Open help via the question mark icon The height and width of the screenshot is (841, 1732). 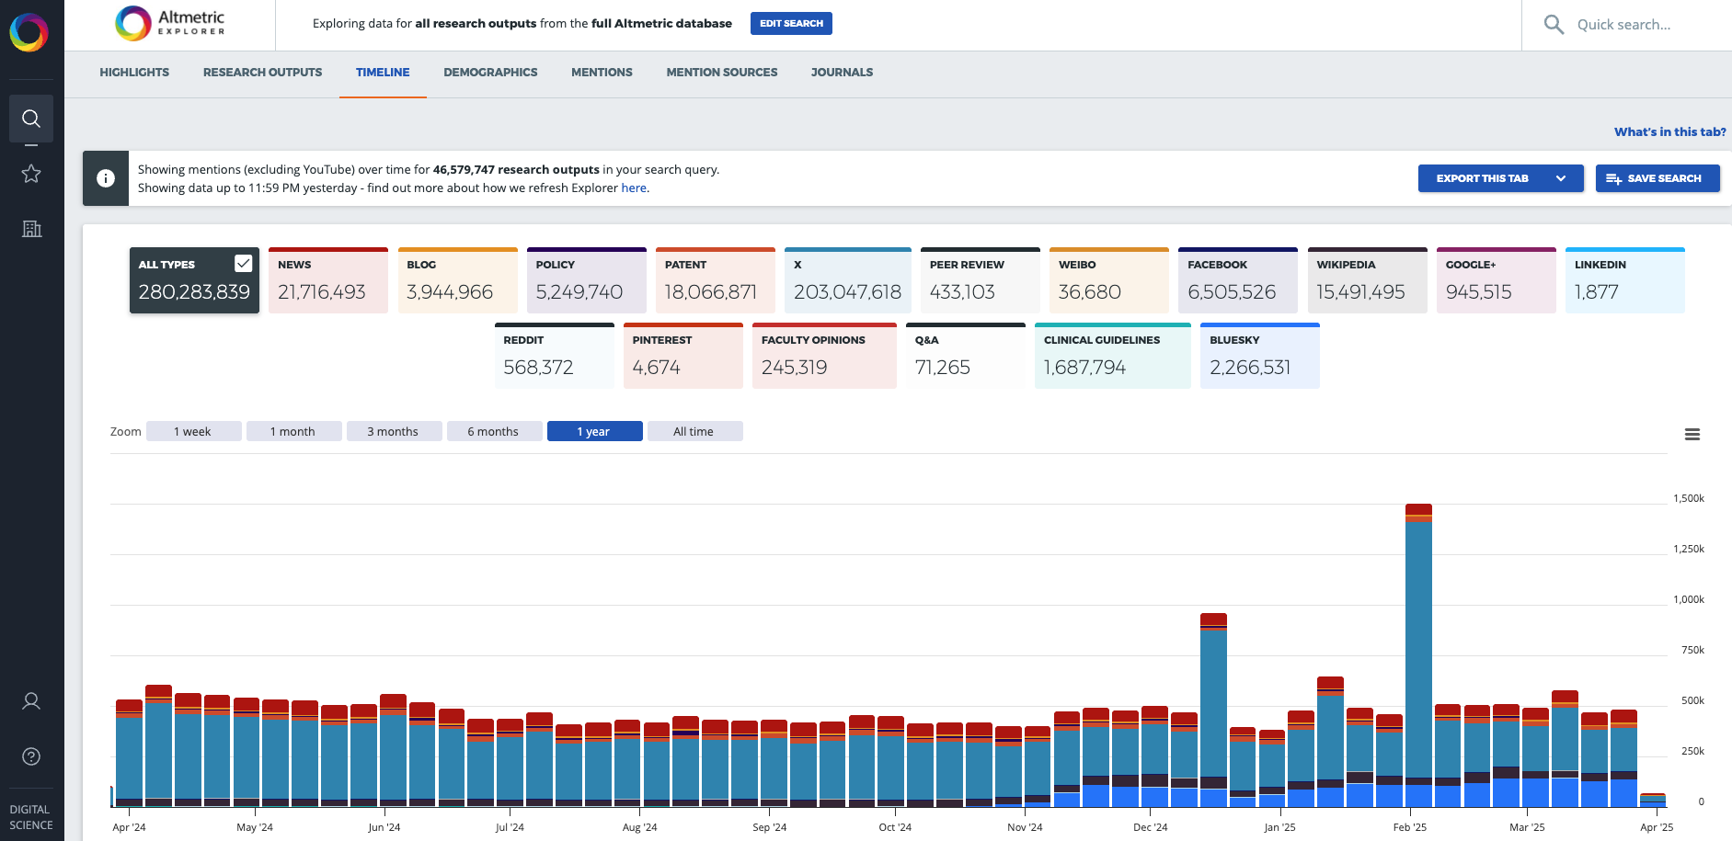pyautogui.click(x=31, y=756)
